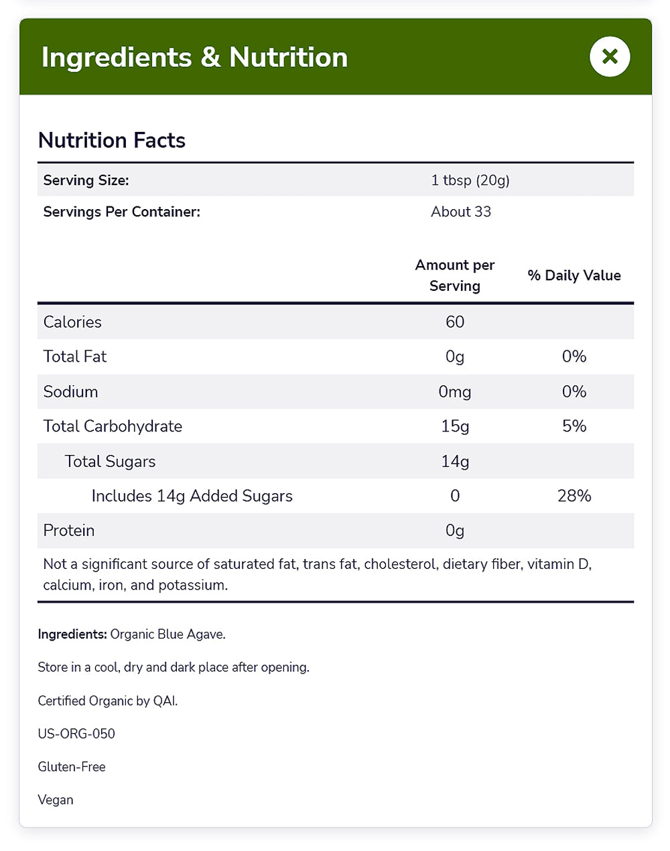Click the Nutrition Facts heading
This screenshot has height=851, width=670.
click(112, 141)
